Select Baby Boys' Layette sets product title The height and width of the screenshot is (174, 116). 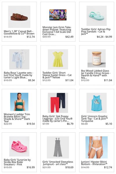click(x=19, y=75)
